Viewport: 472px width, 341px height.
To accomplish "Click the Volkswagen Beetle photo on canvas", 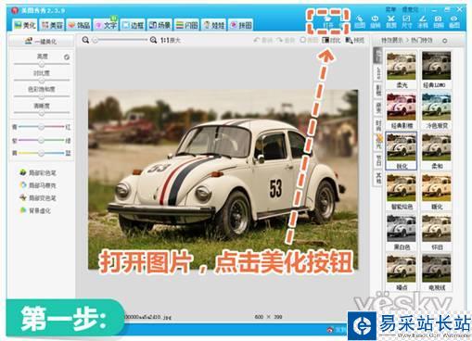I will click(x=223, y=180).
